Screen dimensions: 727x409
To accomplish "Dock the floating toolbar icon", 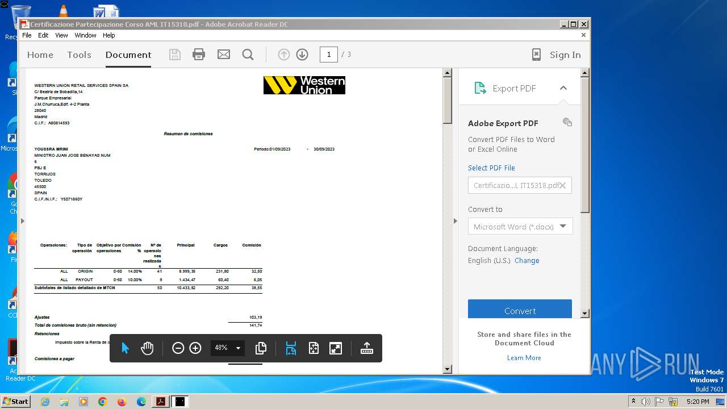I will point(367,348).
